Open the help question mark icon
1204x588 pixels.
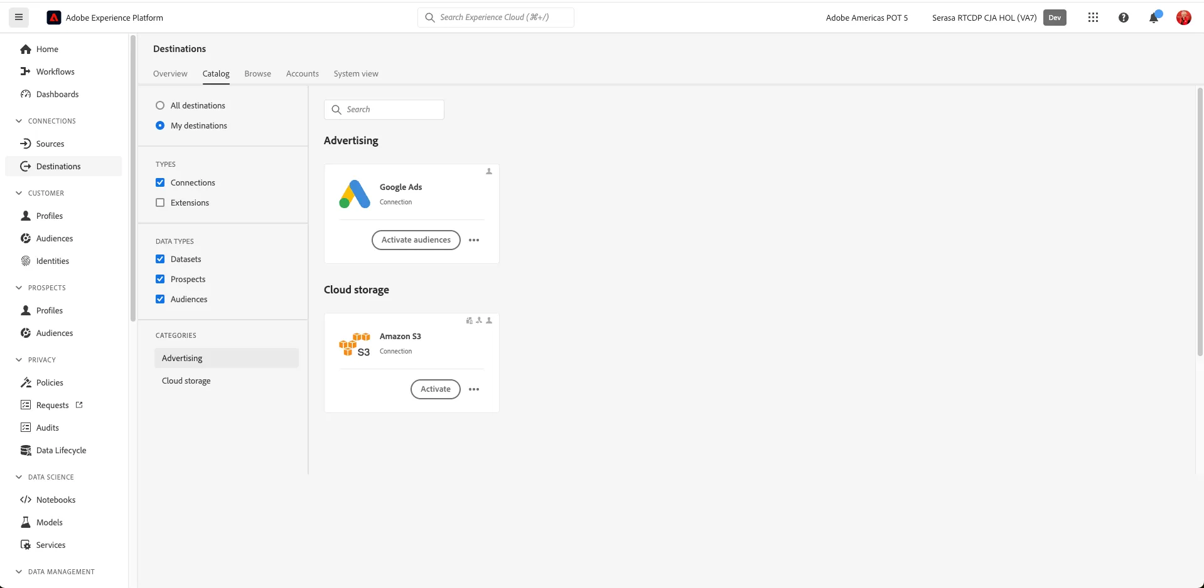coord(1124,18)
